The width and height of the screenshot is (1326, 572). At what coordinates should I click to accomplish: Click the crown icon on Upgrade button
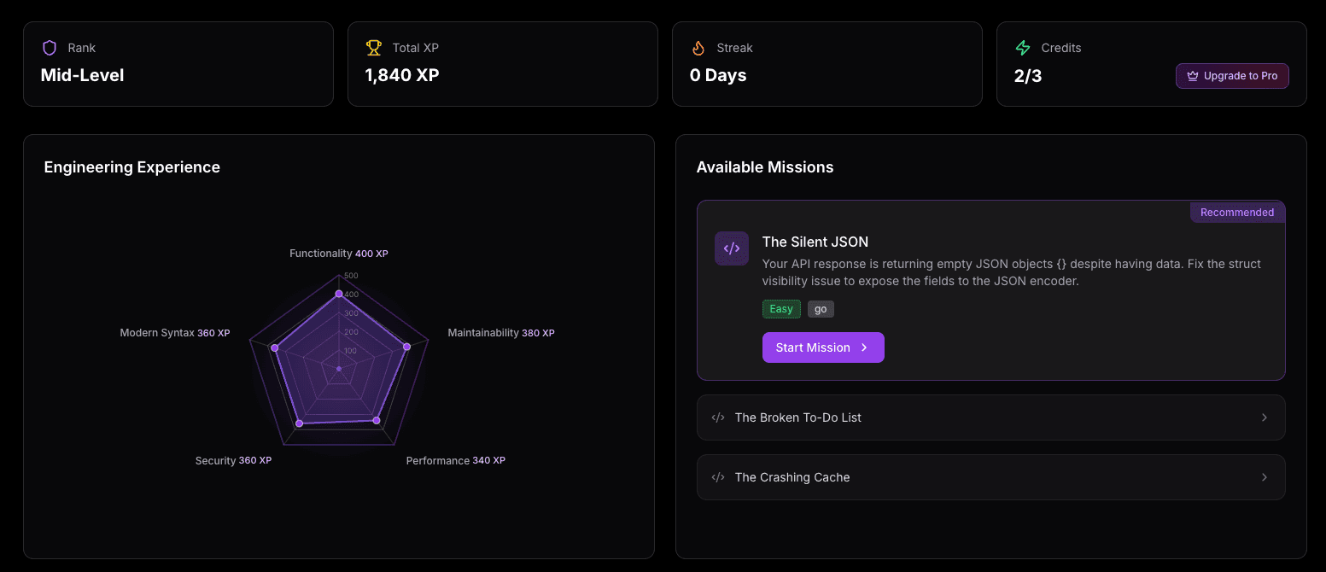[1193, 76]
